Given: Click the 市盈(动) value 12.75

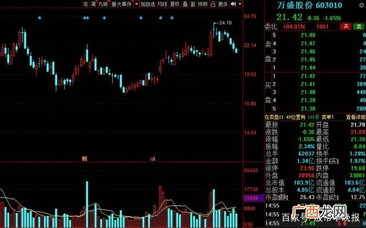Looking at the screenshot, I should coord(358,197).
